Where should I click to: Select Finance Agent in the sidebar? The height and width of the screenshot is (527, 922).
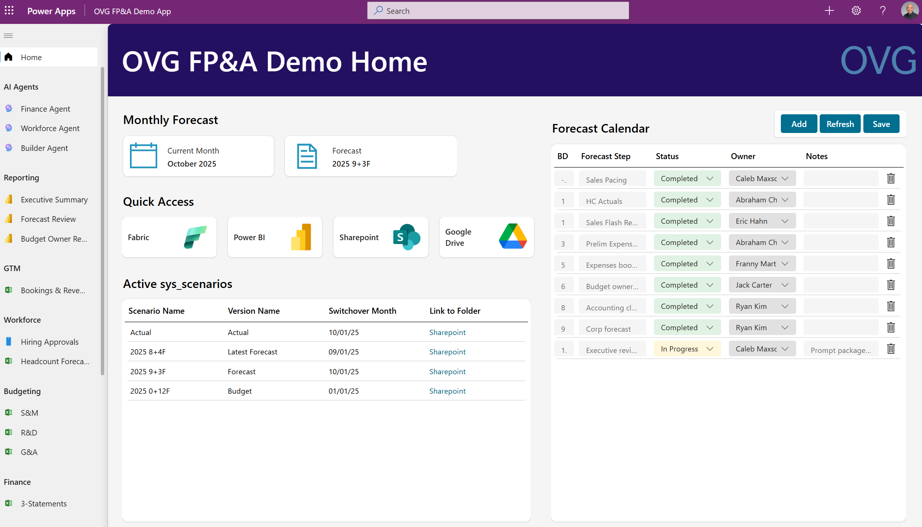click(x=45, y=109)
